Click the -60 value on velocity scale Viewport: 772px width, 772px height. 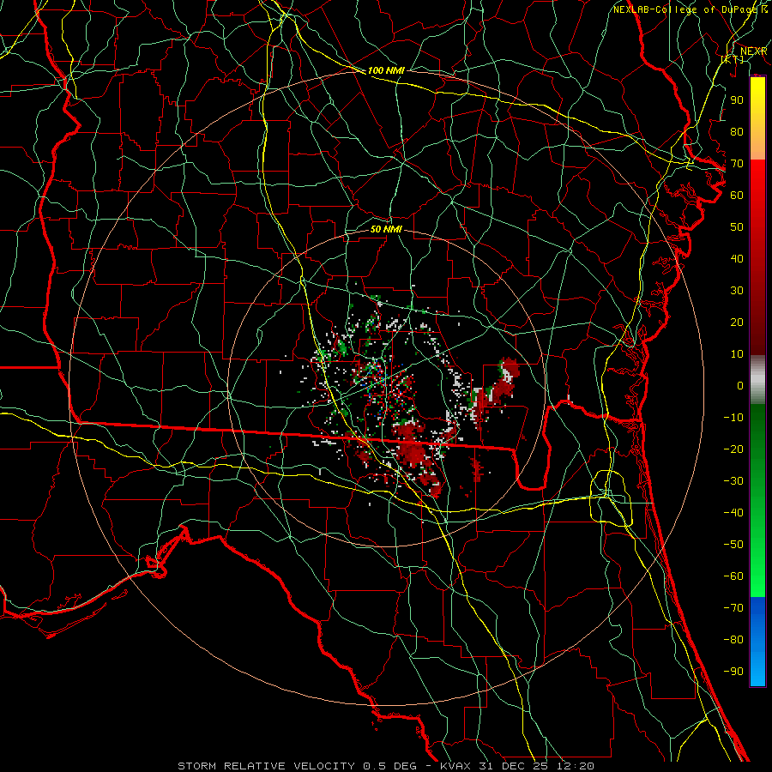(x=733, y=576)
